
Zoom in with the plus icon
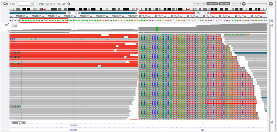(271, 4)
